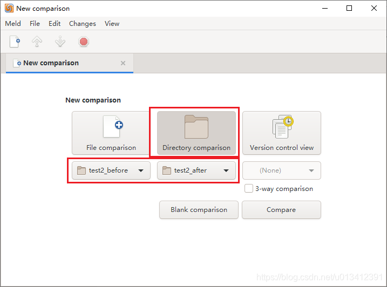Choose File comparison mode
Viewport: 387px width, 287px height.
click(x=111, y=133)
